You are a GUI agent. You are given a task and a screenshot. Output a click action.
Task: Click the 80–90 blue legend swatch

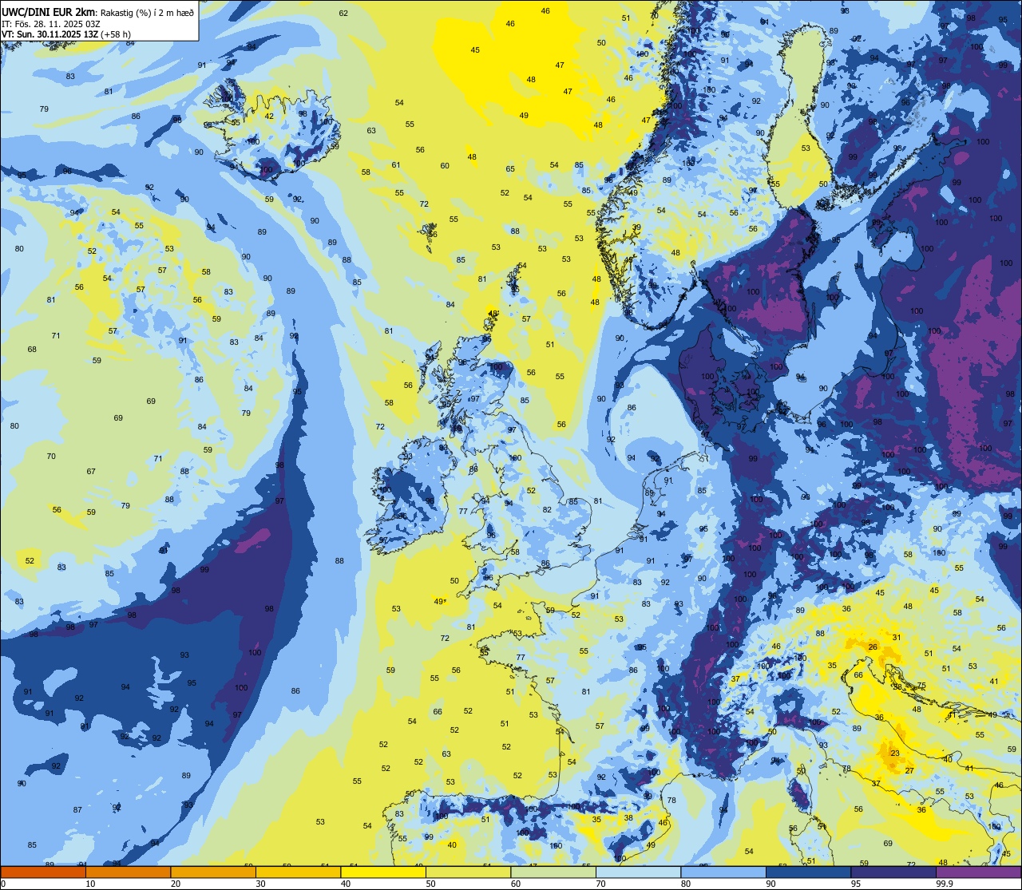click(723, 872)
